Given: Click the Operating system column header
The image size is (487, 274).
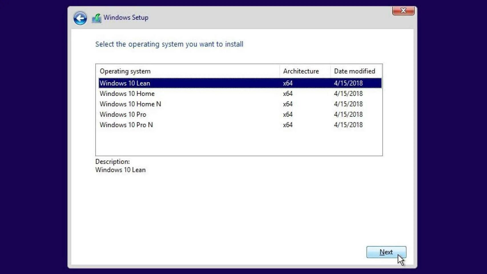Looking at the screenshot, I should click(x=188, y=71).
